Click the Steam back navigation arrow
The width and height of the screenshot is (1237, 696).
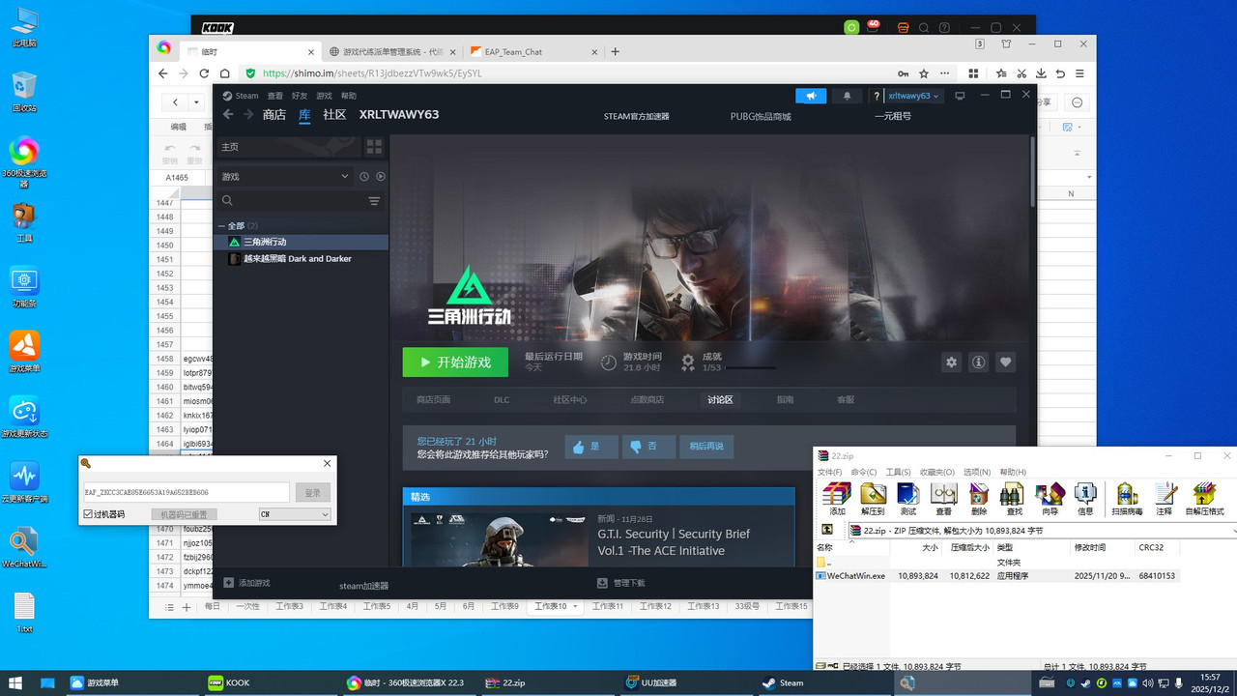(228, 114)
